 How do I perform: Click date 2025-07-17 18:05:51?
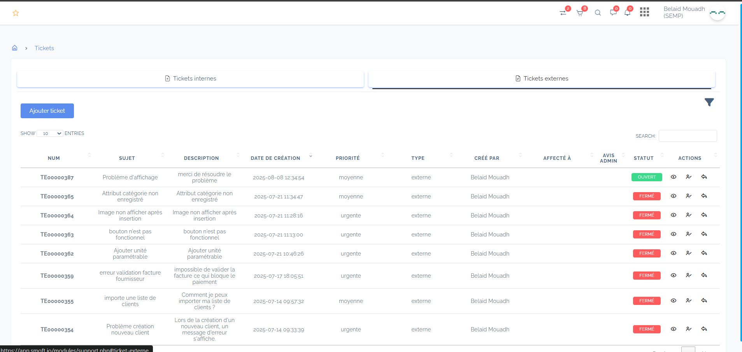point(279,276)
